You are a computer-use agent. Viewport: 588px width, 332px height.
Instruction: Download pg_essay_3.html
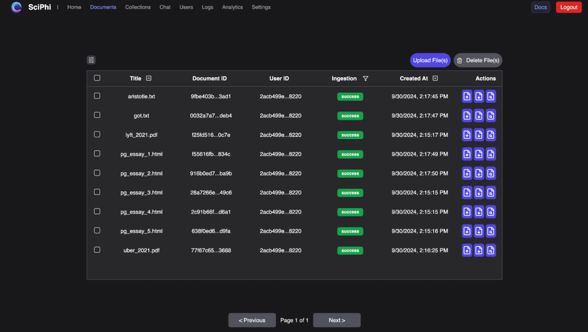479,192
